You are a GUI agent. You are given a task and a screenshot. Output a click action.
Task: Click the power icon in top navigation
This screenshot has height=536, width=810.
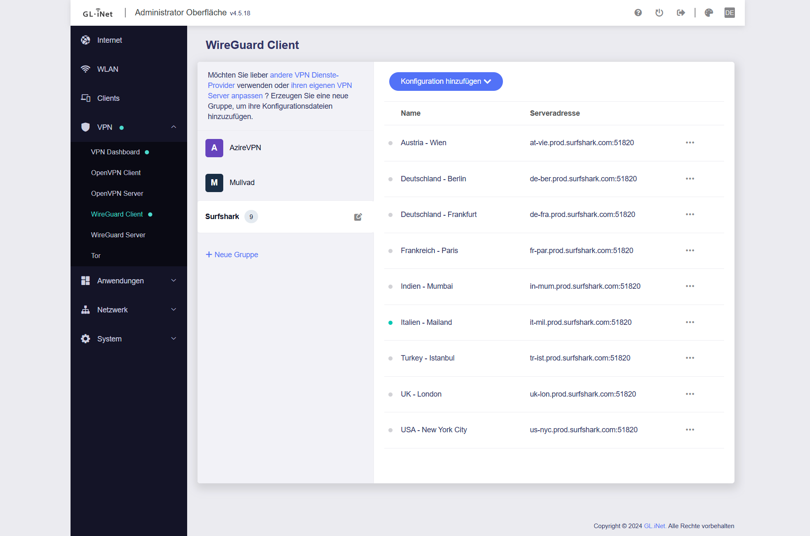coord(659,12)
